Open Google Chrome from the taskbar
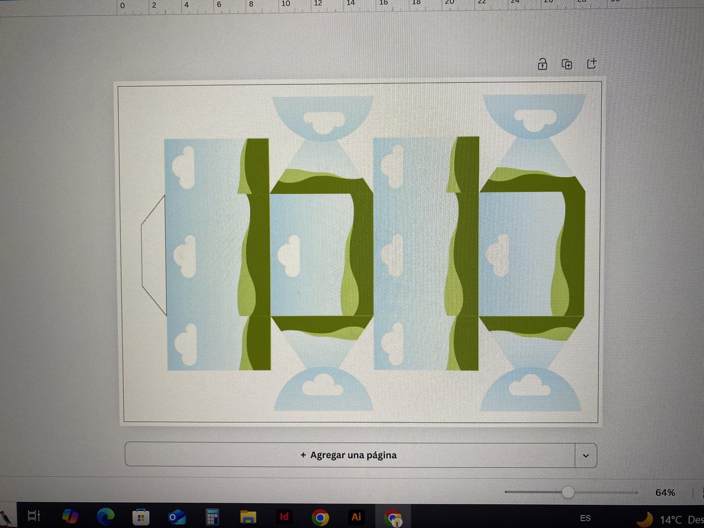The height and width of the screenshot is (528, 704). pyautogui.click(x=320, y=517)
